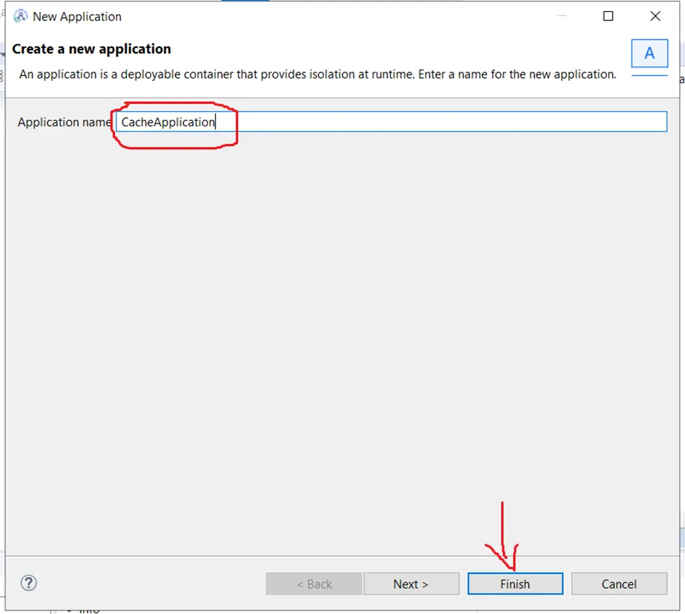This screenshot has height=614, width=685.
Task: Click the Application name label
Action: (63, 122)
